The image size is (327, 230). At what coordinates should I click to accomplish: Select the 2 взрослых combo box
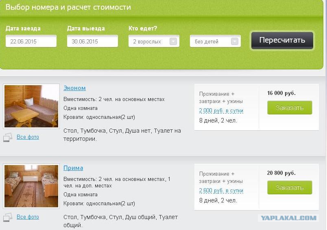coord(154,41)
